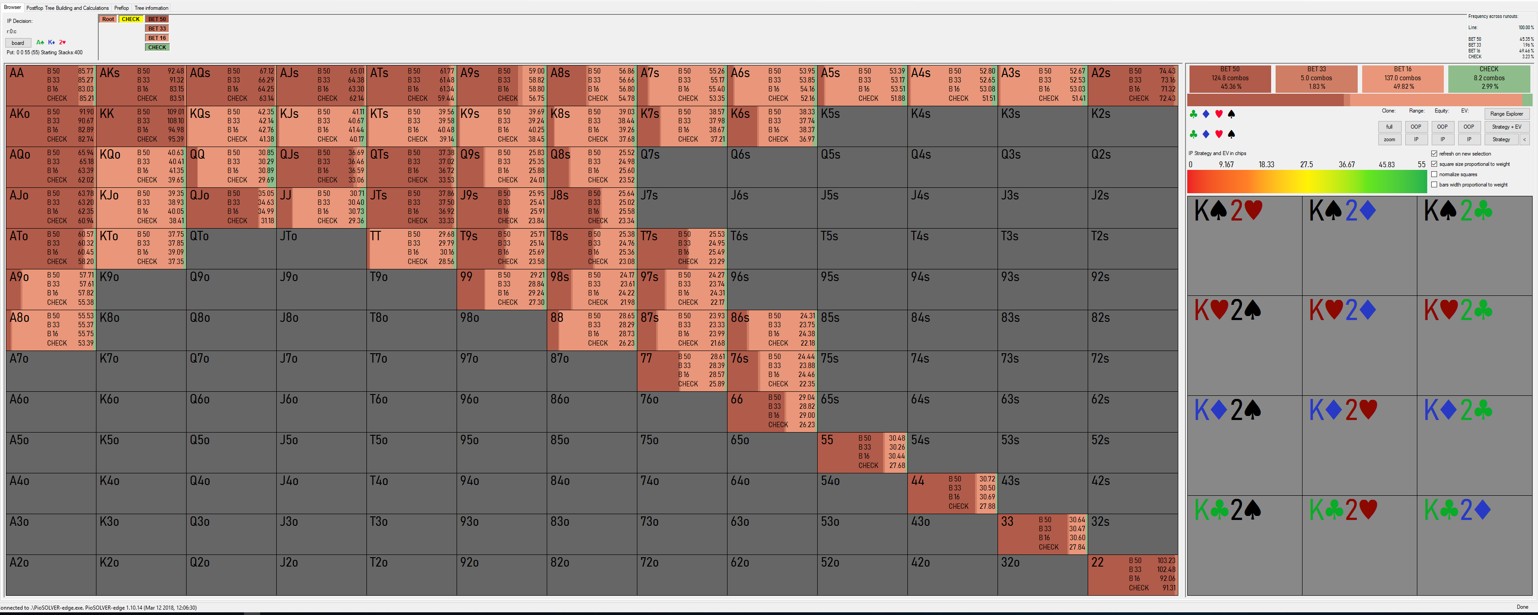1538x615 pixels.
Task: Switch to Postflop Tree Building and Calculations tab
Action: (67, 8)
